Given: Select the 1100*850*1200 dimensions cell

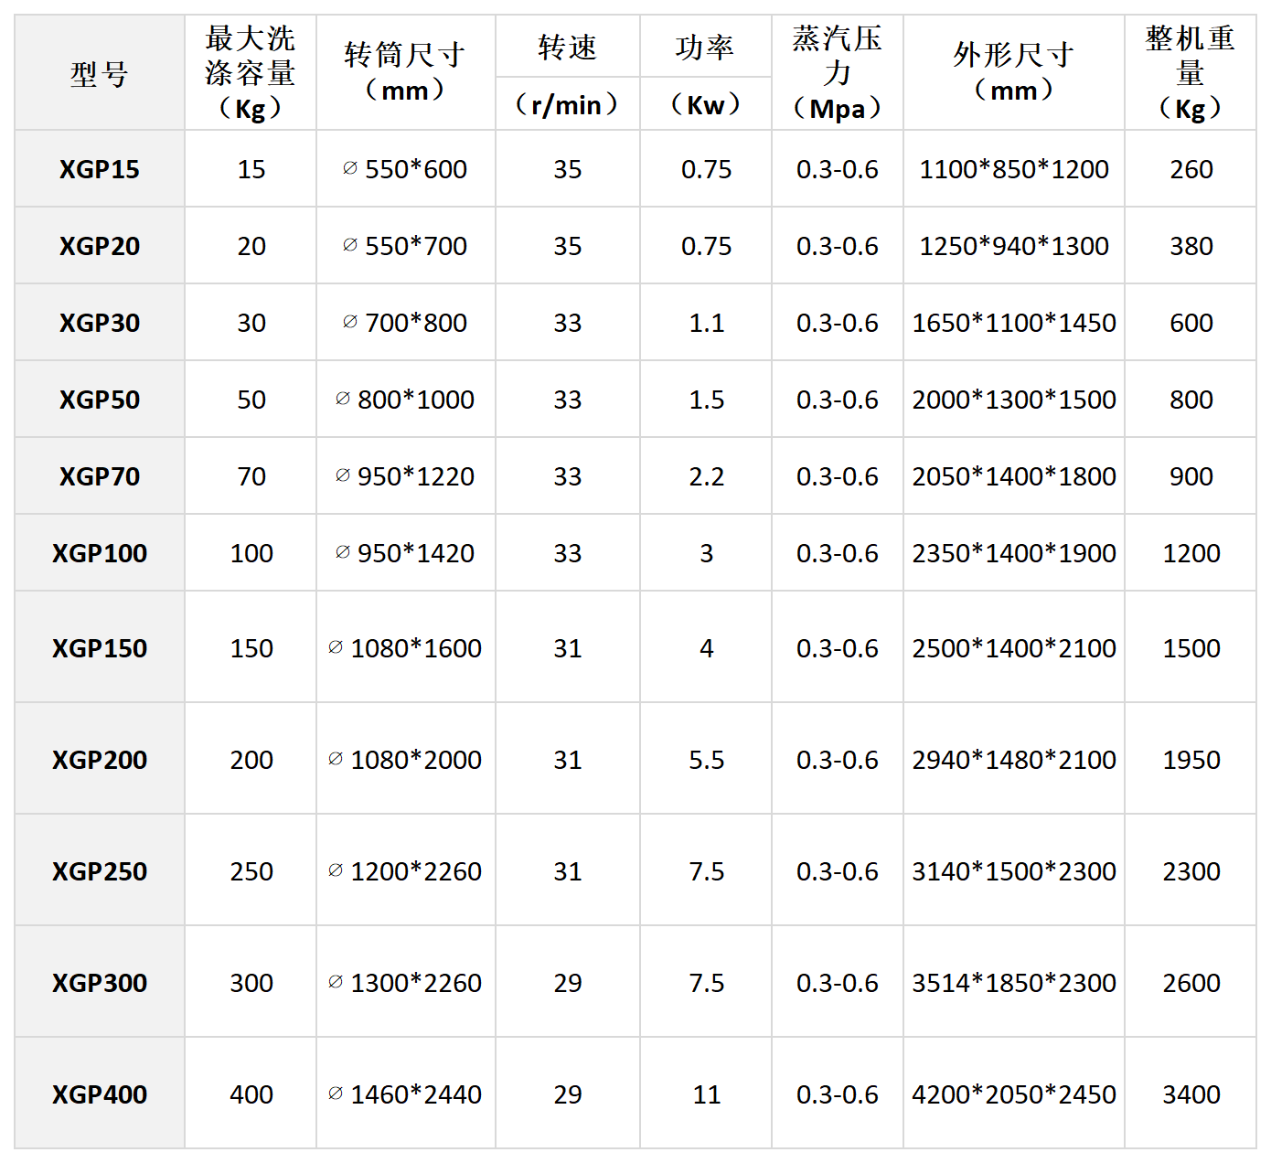Looking at the screenshot, I should click(x=1013, y=169).
